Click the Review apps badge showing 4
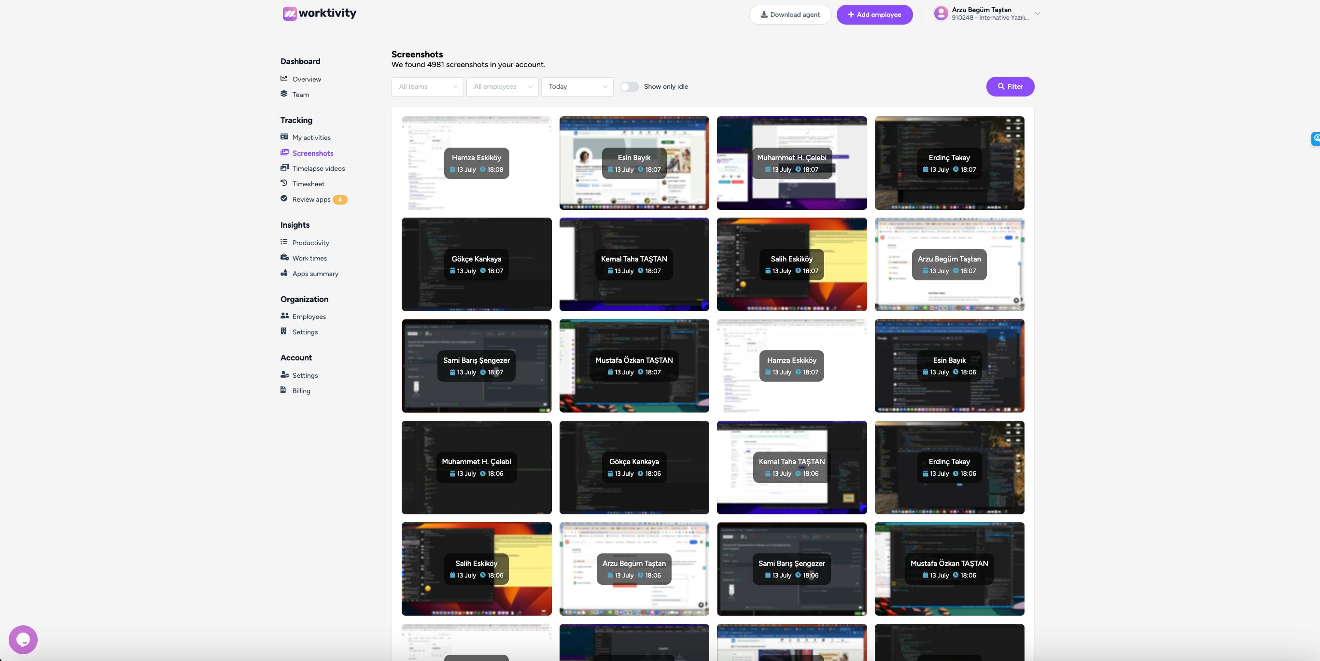The width and height of the screenshot is (1320, 661). coord(340,200)
